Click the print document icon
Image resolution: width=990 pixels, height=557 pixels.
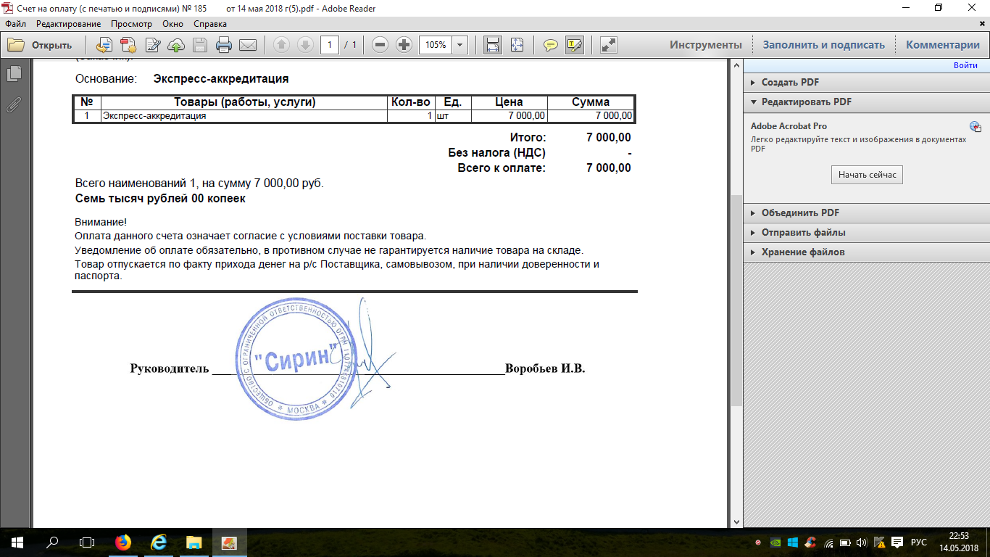(x=224, y=45)
